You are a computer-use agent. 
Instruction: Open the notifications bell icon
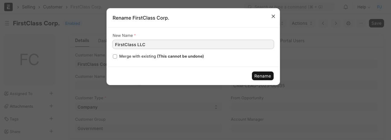(346, 7)
